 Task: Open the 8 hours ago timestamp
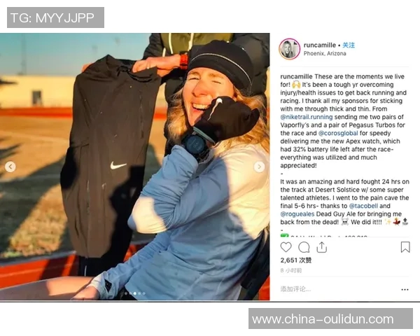291,271
